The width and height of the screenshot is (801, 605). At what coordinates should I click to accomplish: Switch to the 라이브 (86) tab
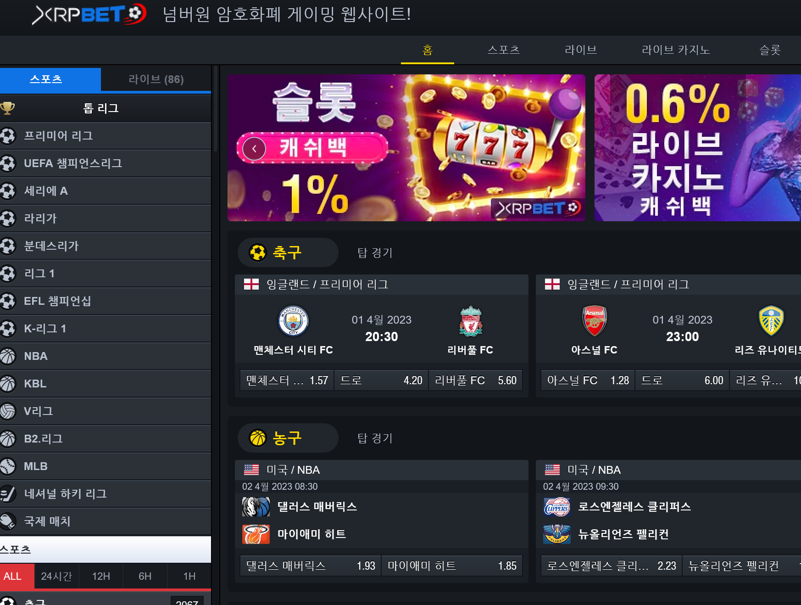(x=156, y=79)
